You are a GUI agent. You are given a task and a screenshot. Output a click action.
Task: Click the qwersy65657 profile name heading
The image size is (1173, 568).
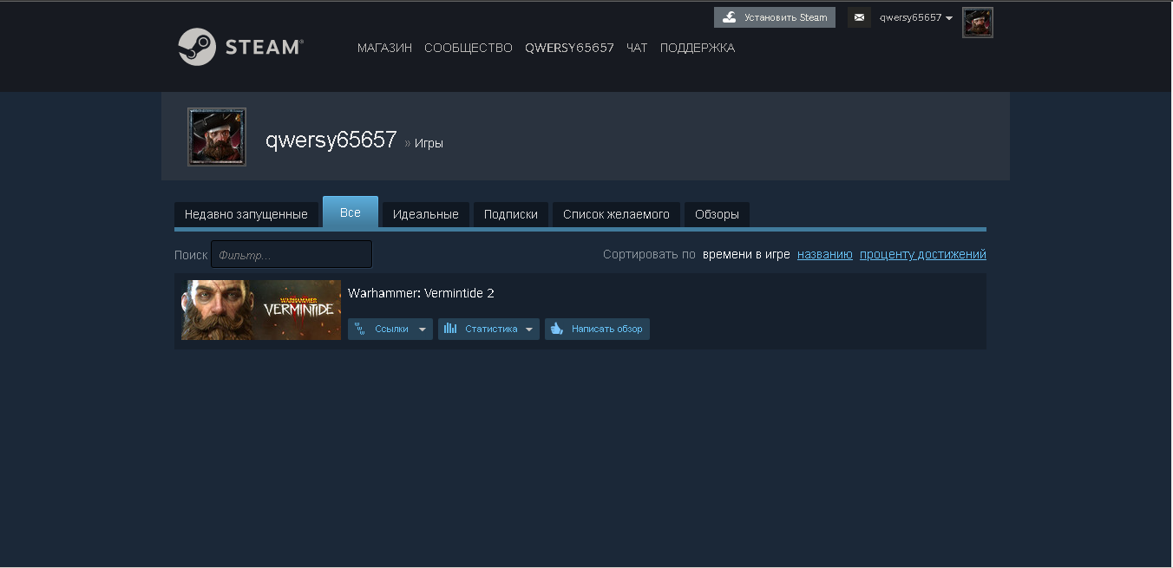(331, 140)
